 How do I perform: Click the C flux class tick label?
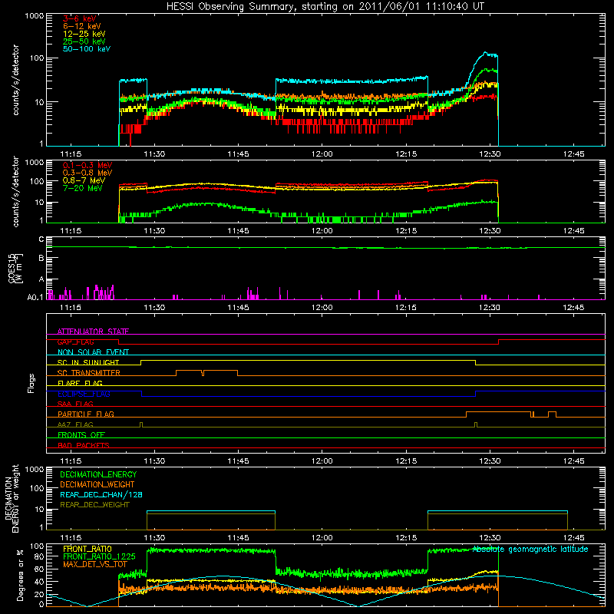click(41, 239)
